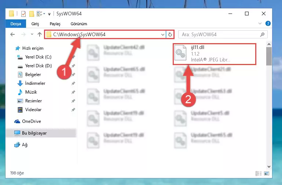Switch to Large icons view in status bar

coord(267,173)
